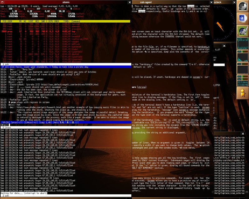The image size is (249, 199).
Task: Open Window Maker Preferences dock icon
Action: pyautogui.click(x=243, y=31)
